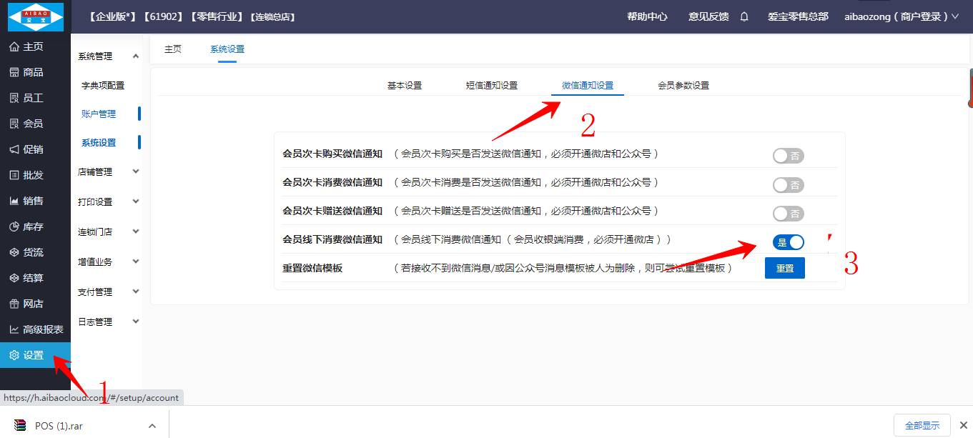Click POS (1).rar downloaded file name
Viewport: 973px width, 438px height.
[59, 426]
